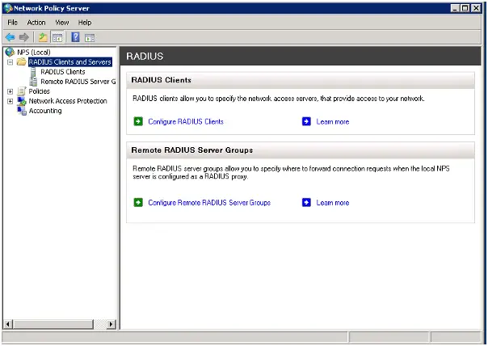The image size is (488, 346).
Task: Select NPS (Local) root node
Action: (x=34, y=52)
